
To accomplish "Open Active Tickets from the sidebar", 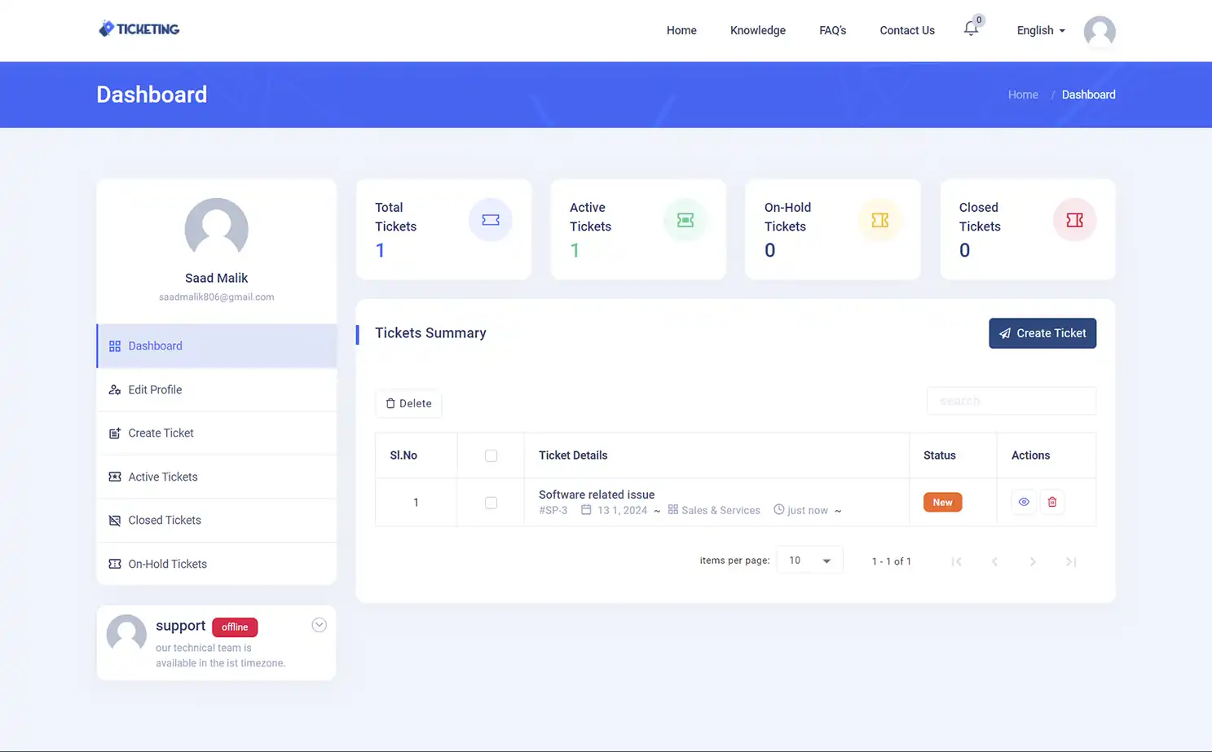I will [x=162, y=477].
